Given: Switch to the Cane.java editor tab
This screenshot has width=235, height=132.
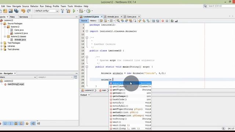Looking at the screenshot, I should [131, 16].
